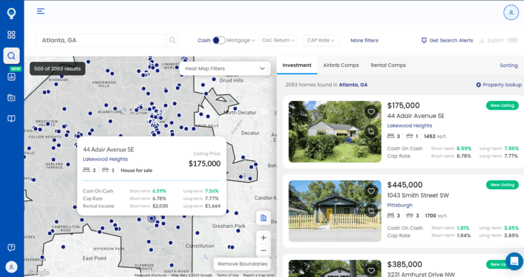
Task: Switch to the Airbnb Comps tab
Action: [x=340, y=65]
